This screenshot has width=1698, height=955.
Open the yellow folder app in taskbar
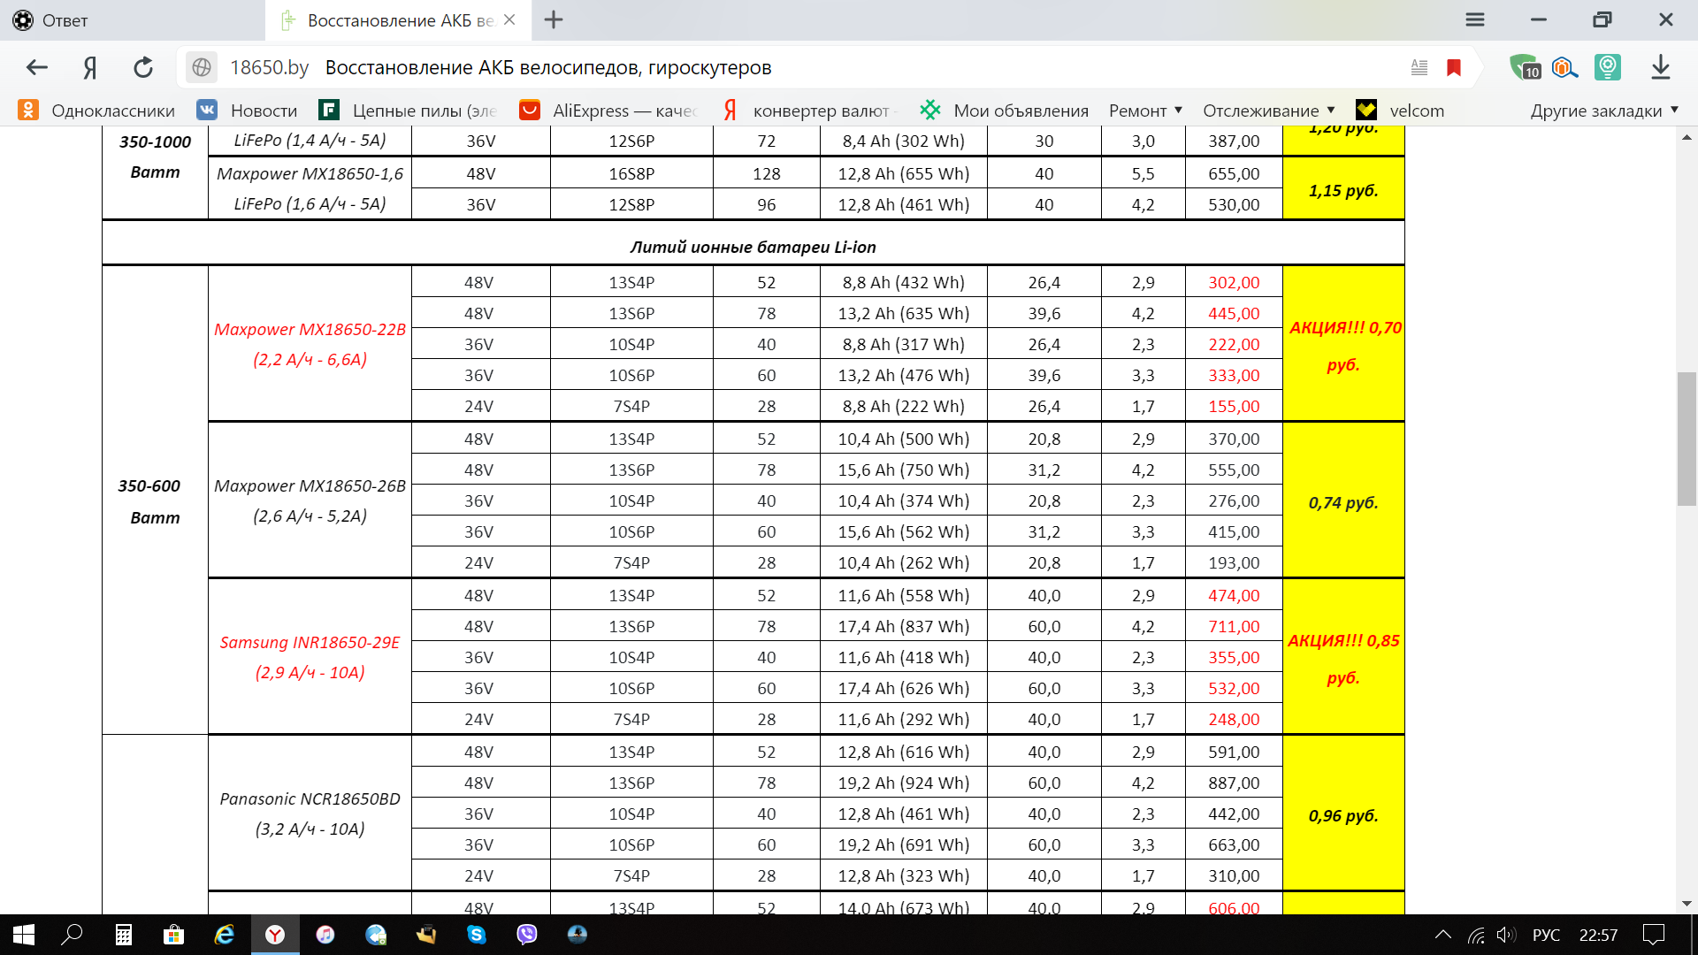(426, 935)
